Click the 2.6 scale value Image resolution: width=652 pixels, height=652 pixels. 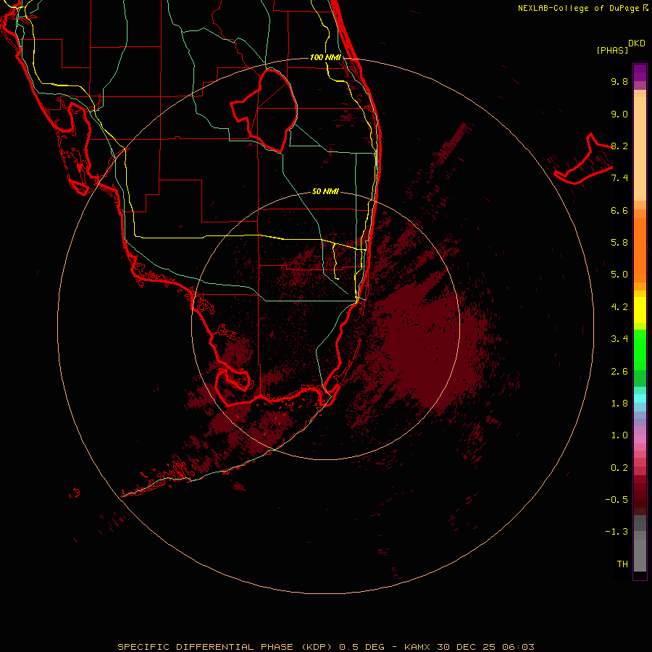tap(619, 372)
